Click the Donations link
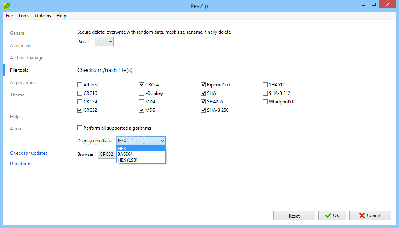This screenshot has height=228, width=399. pyautogui.click(x=20, y=164)
